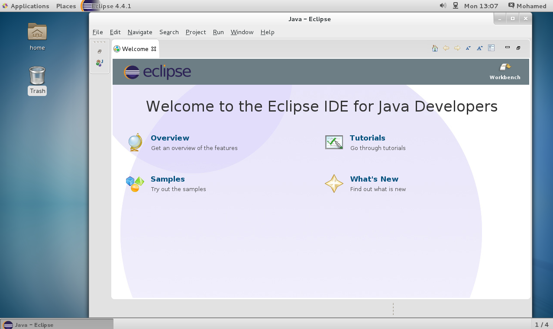Open the 1 / 4 workspace switcher
The width and height of the screenshot is (553, 329).
click(542, 324)
